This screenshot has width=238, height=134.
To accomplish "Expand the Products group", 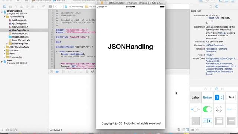I will (x=4, y=50).
